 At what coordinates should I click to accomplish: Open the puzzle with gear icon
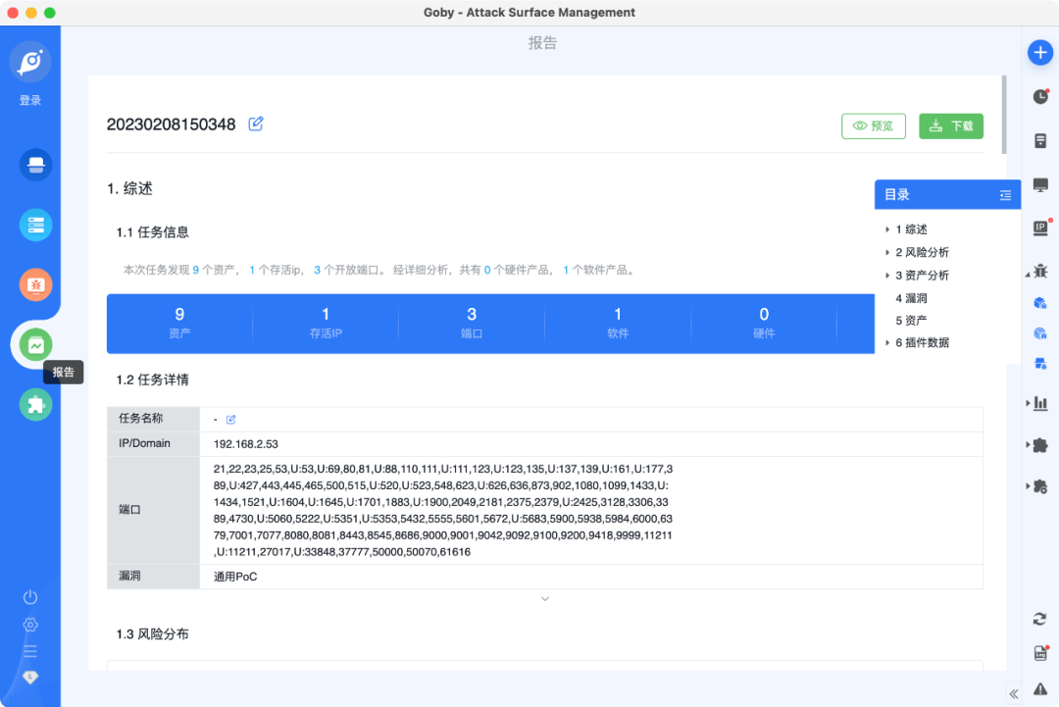pos(1040,486)
